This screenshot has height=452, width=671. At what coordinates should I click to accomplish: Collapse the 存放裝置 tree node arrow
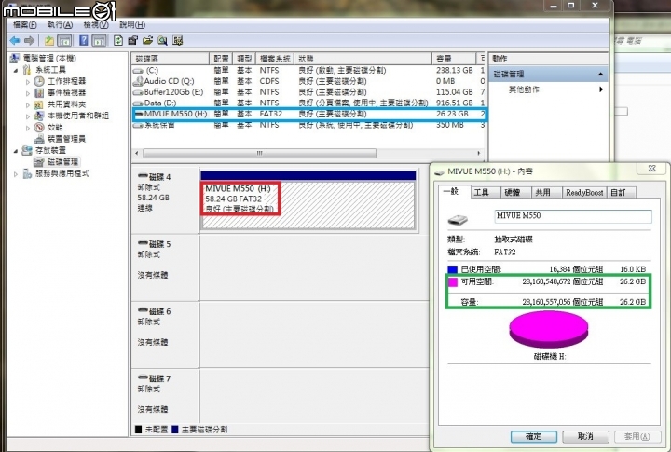16,151
